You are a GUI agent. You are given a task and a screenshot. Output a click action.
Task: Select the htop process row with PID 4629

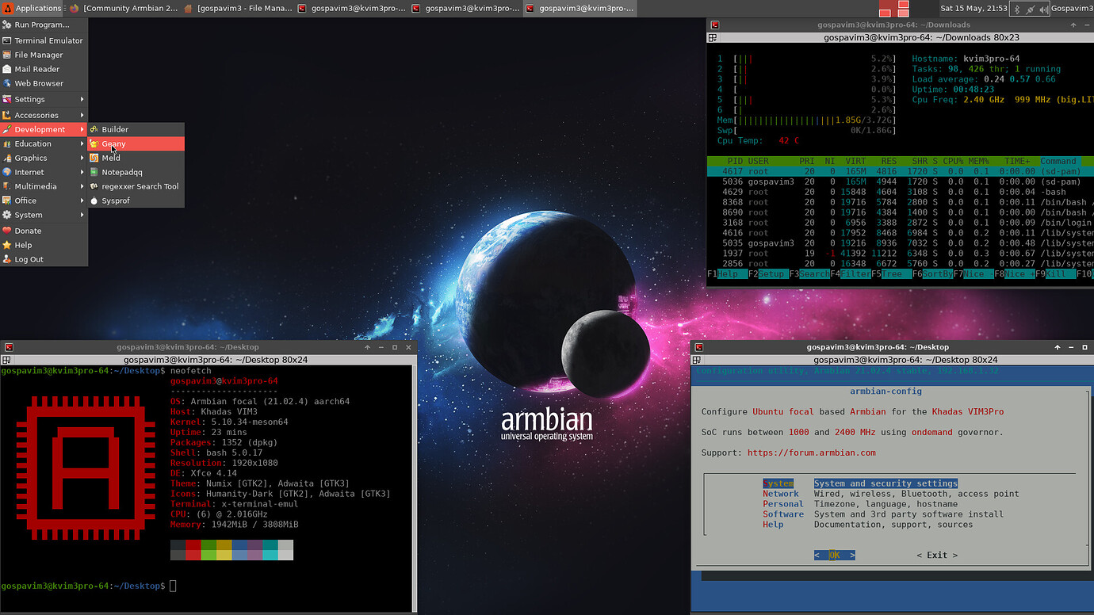pyautogui.click(x=901, y=192)
